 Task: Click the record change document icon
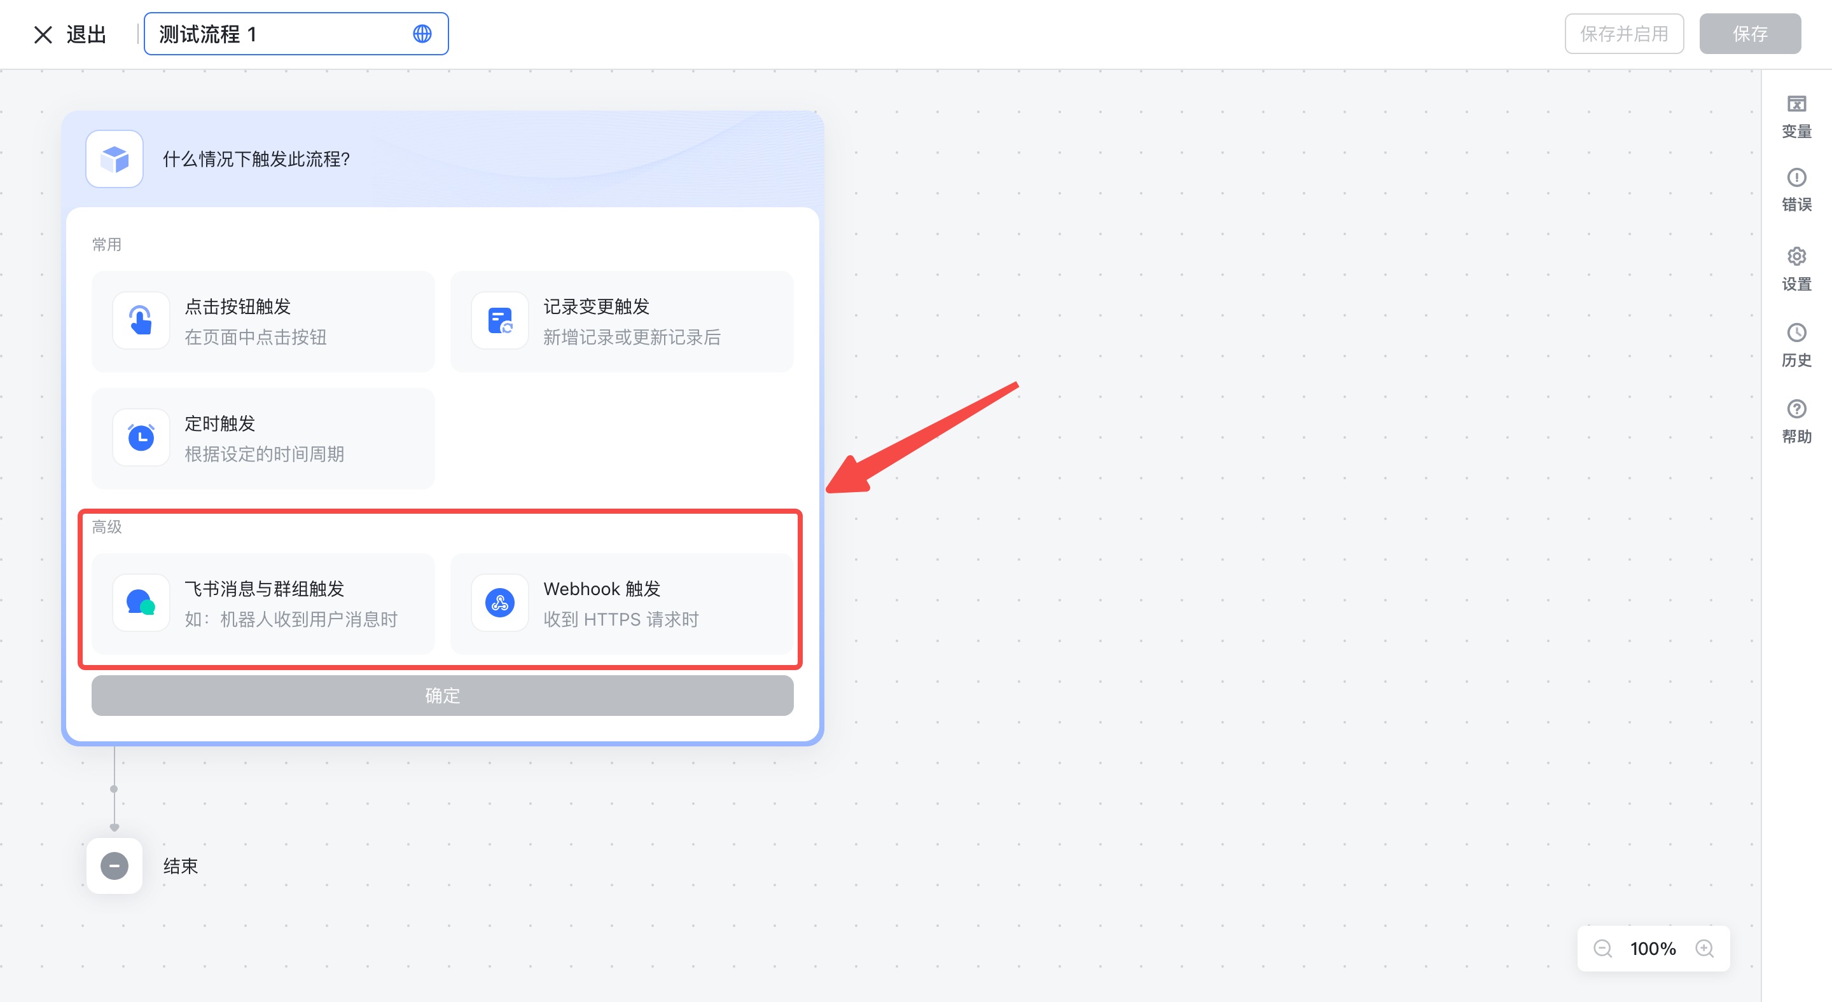pos(500,320)
